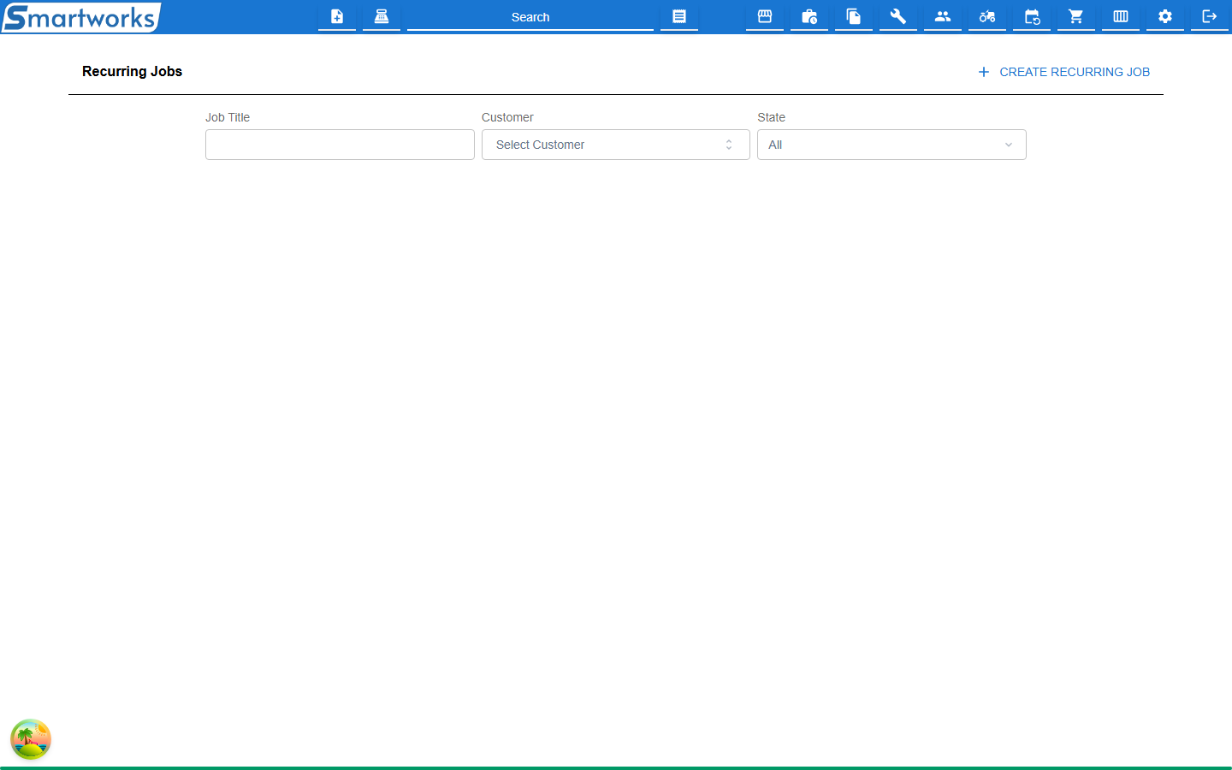Select the wrench tool icon

click(x=898, y=16)
